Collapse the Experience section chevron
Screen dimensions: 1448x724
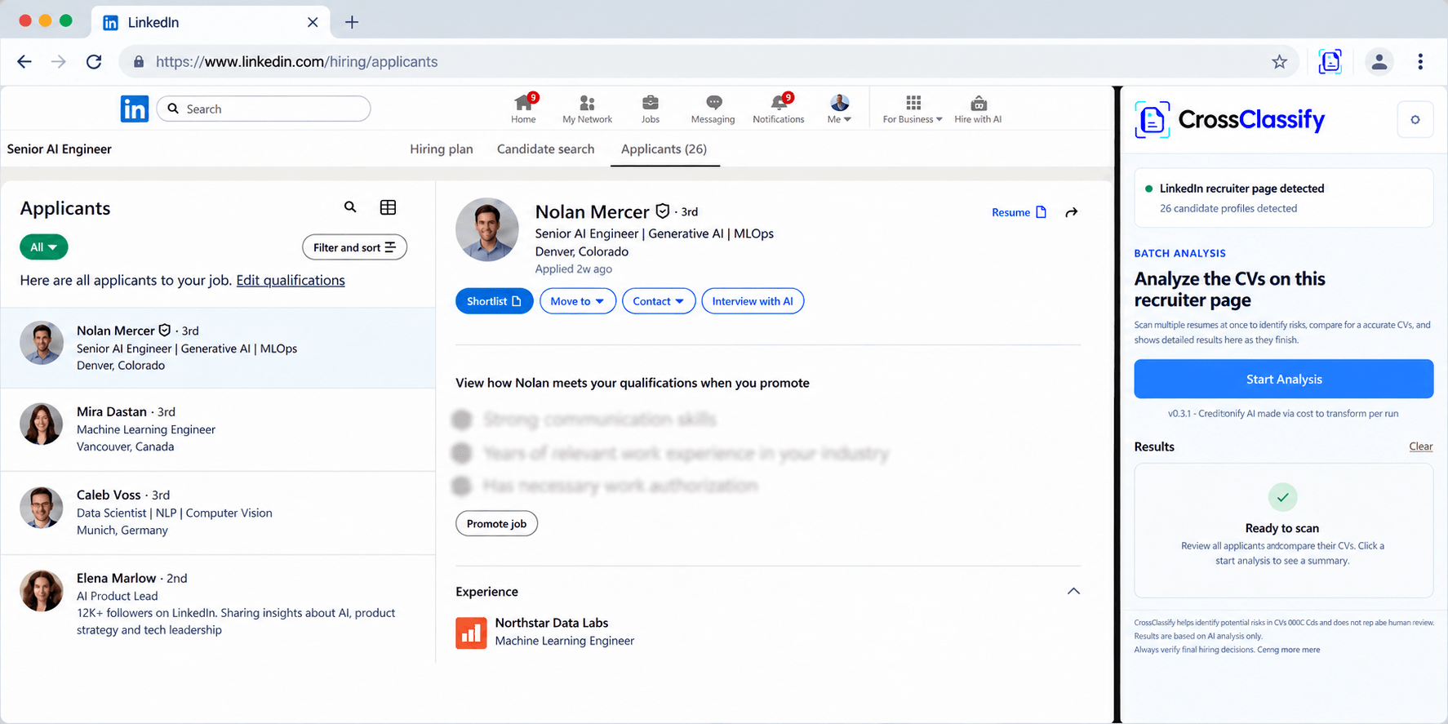[1073, 591]
